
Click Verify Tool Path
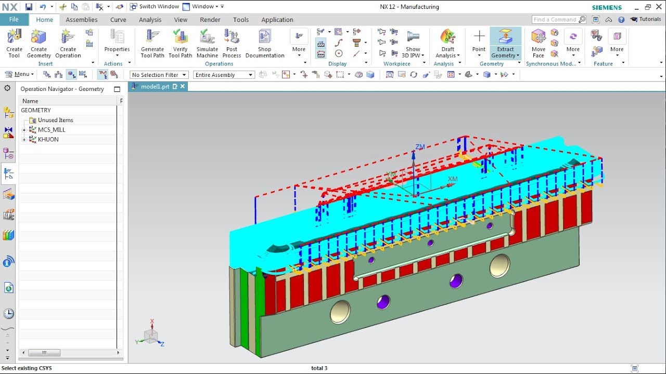coord(180,44)
